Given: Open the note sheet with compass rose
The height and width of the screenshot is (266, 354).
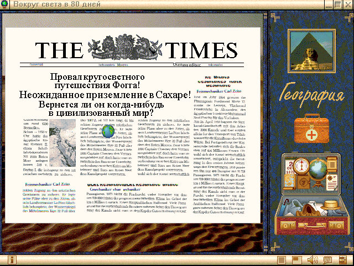Looking at the screenshot, I should pyautogui.click(x=332, y=182).
